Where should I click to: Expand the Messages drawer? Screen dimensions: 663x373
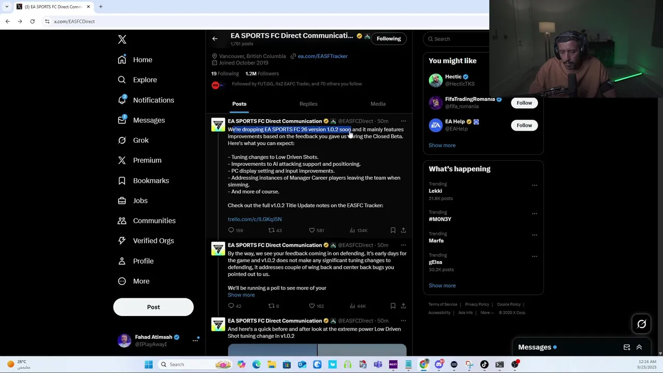click(x=639, y=348)
